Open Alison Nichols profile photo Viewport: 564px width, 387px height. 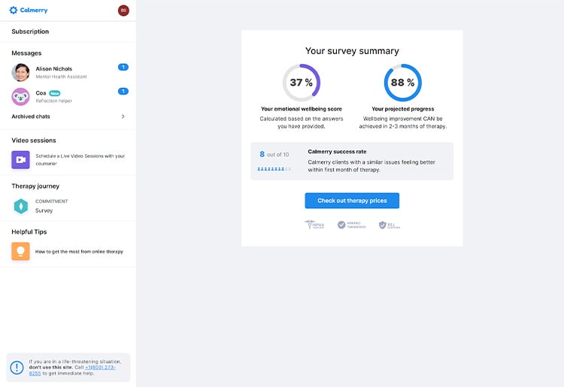click(x=20, y=73)
